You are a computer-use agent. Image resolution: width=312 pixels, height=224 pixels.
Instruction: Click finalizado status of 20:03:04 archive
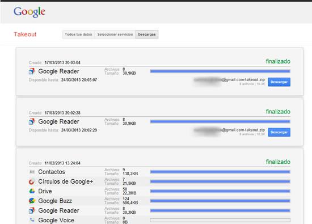(278, 61)
